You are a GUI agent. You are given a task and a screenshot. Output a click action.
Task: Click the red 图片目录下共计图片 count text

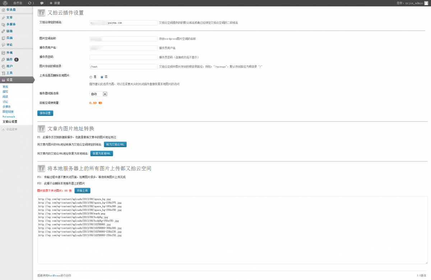pos(55,191)
